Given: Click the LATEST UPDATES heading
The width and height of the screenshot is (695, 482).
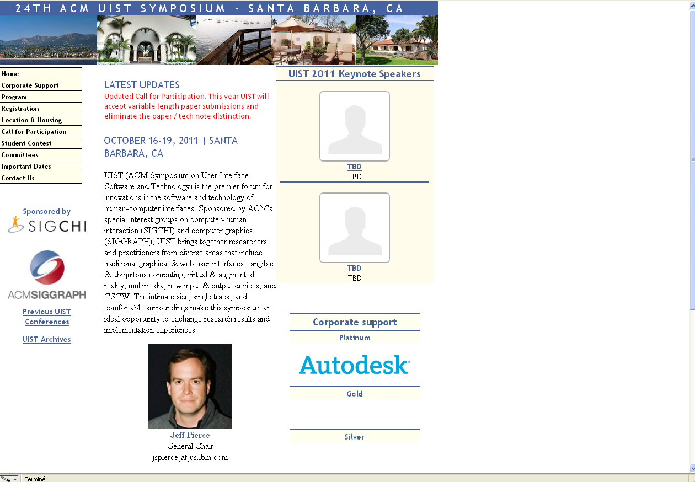Looking at the screenshot, I should coord(142,85).
